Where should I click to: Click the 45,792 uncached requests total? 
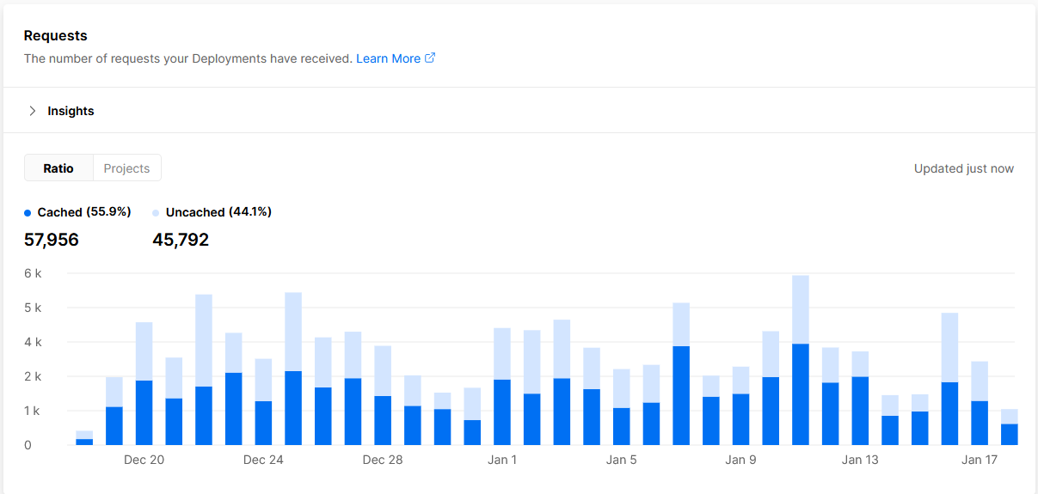181,240
